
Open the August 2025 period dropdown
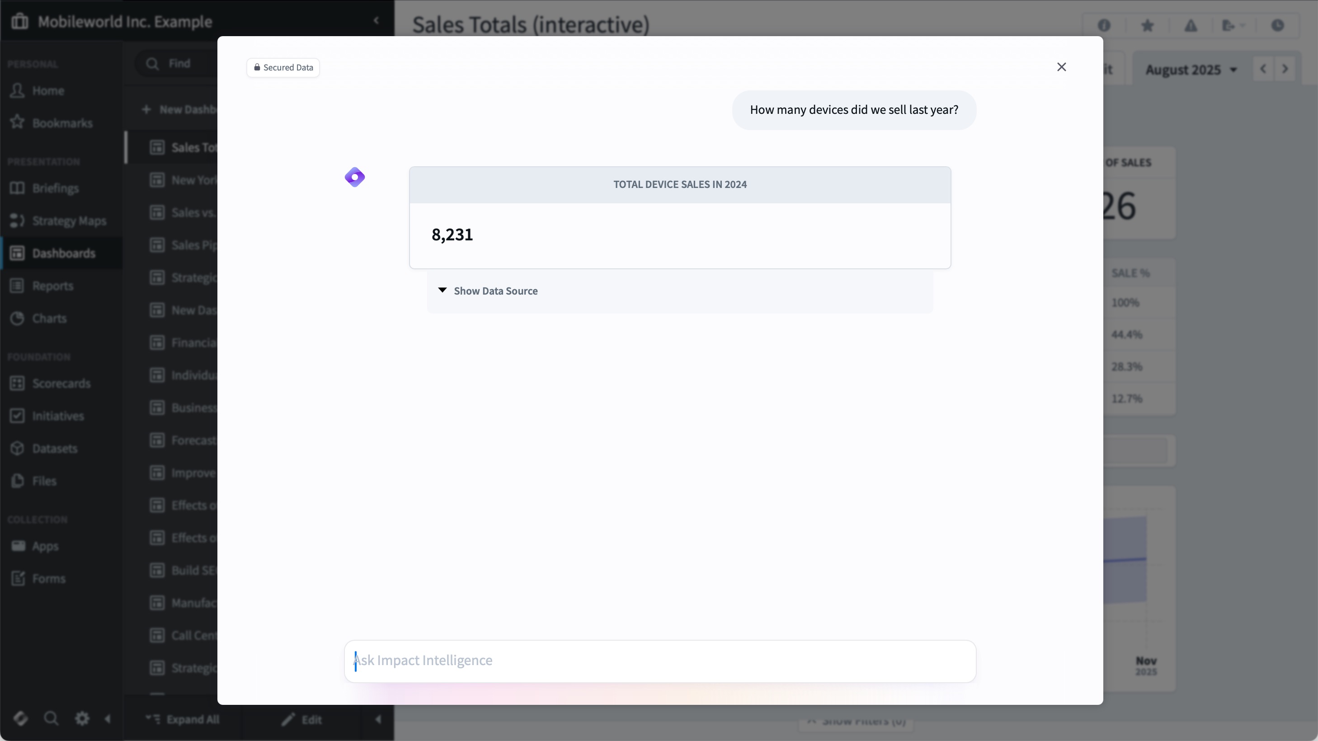click(1191, 70)
